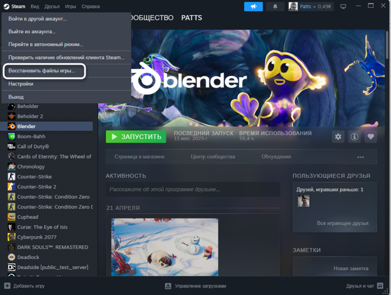Screen dimensions: 391x295
Task: Click the Chronology game icon
Action: tap(11, 166)
